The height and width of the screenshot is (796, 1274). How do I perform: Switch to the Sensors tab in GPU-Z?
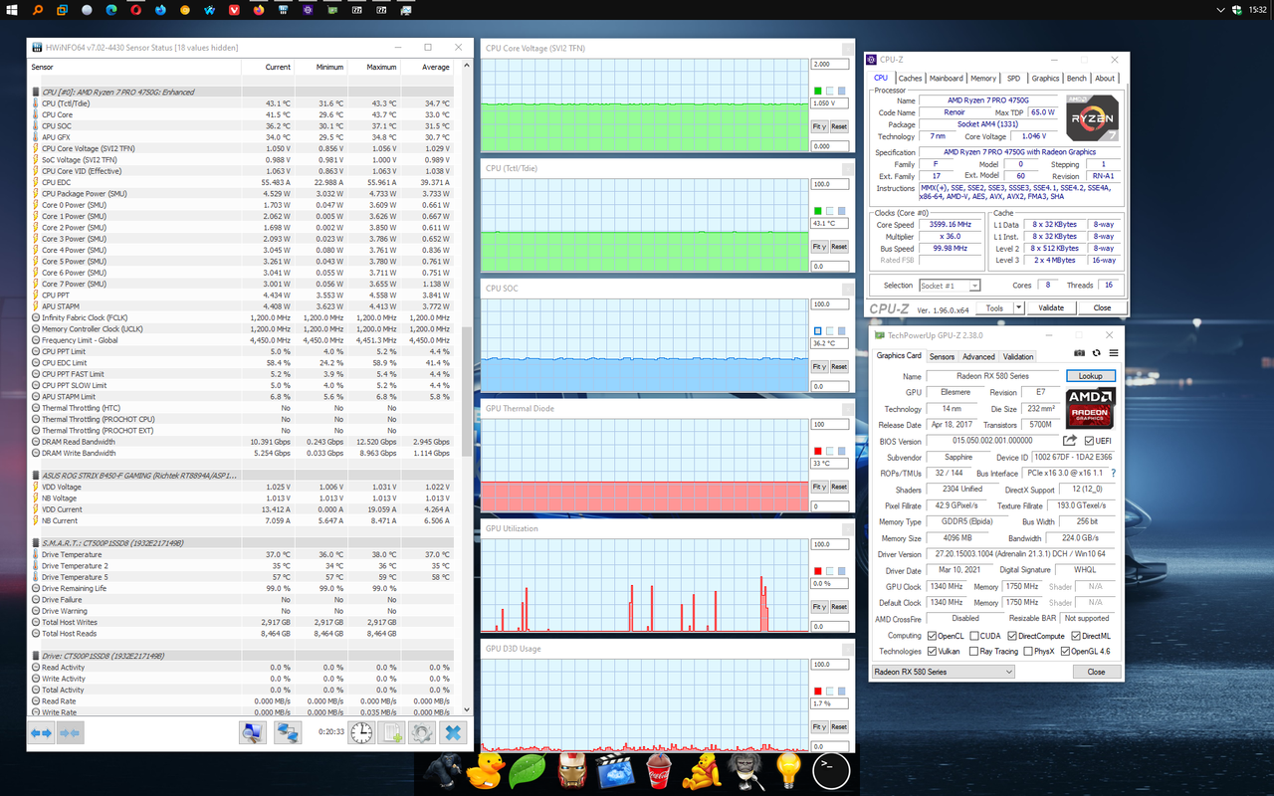pyautogui.click(x=942, y=356)
